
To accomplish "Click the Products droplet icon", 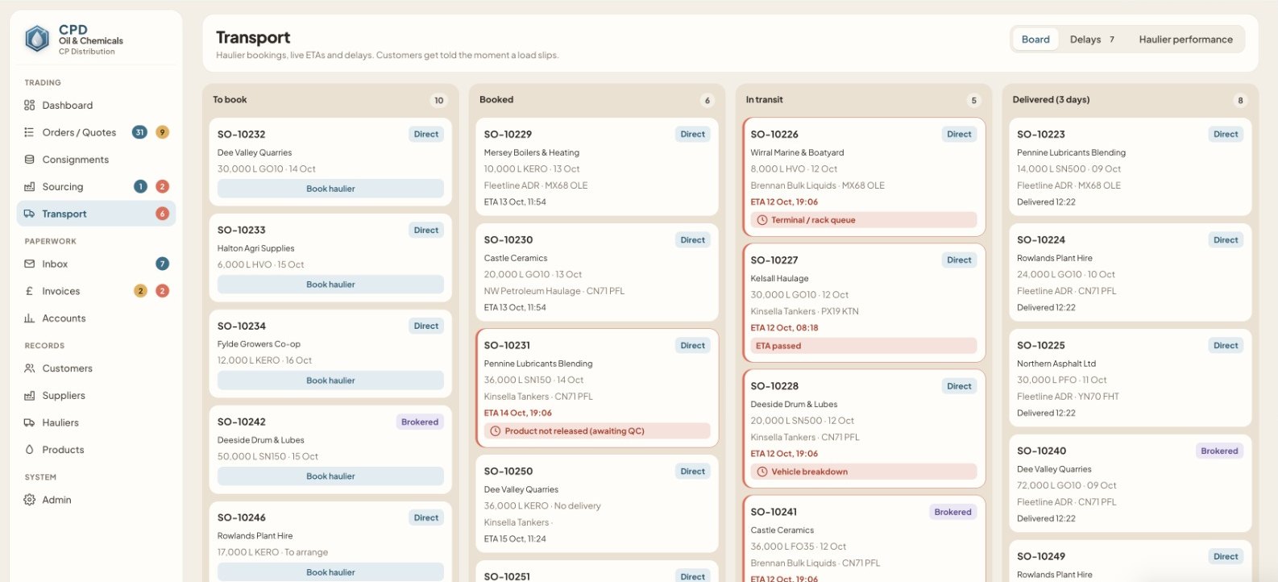I will coord(29,450).
